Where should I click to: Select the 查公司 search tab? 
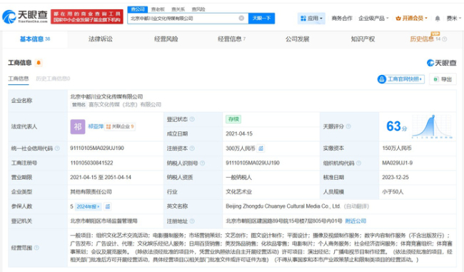138,9
